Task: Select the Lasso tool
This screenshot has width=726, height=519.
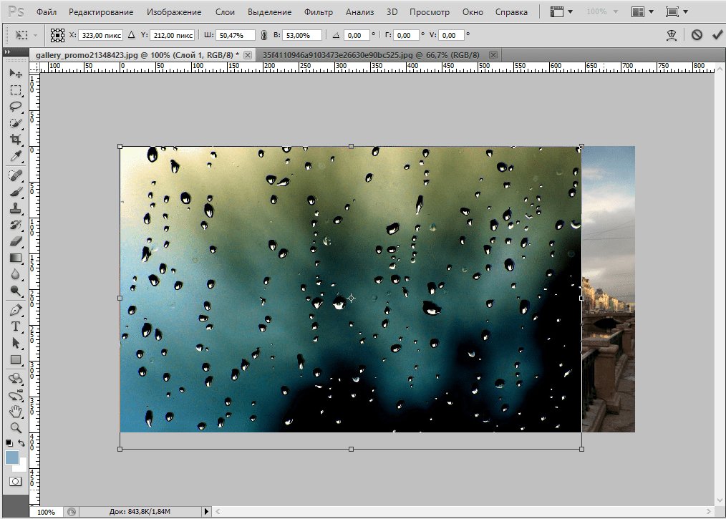Action: [15, 106]
